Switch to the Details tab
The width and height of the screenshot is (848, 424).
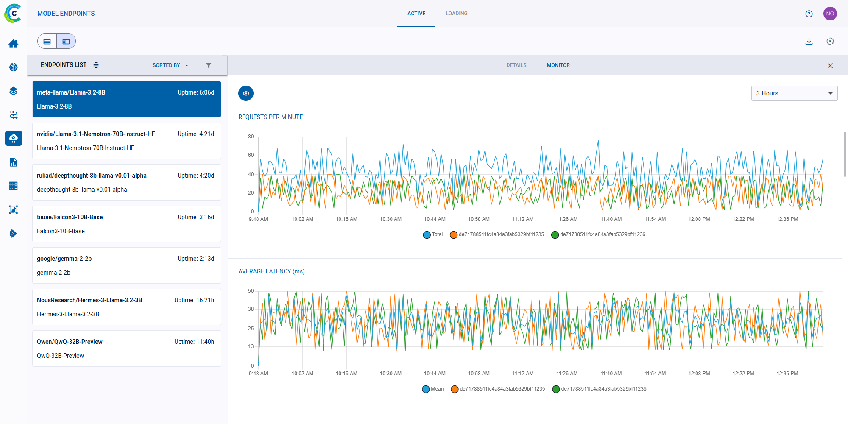click(516, 65)
